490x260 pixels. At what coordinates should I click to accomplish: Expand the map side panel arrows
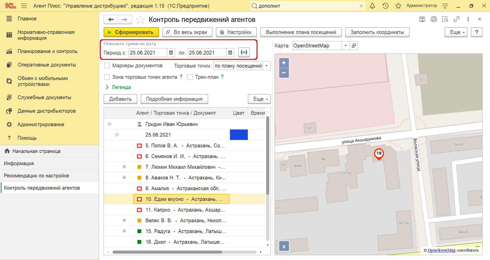point(284,246)
